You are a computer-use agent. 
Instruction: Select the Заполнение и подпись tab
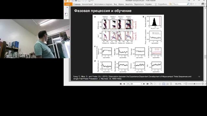pos(103,4)
